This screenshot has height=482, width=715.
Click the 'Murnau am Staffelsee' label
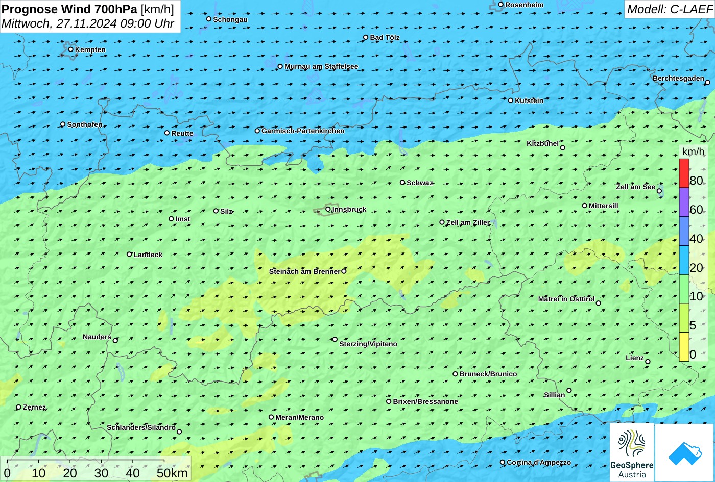coord(321,66)
